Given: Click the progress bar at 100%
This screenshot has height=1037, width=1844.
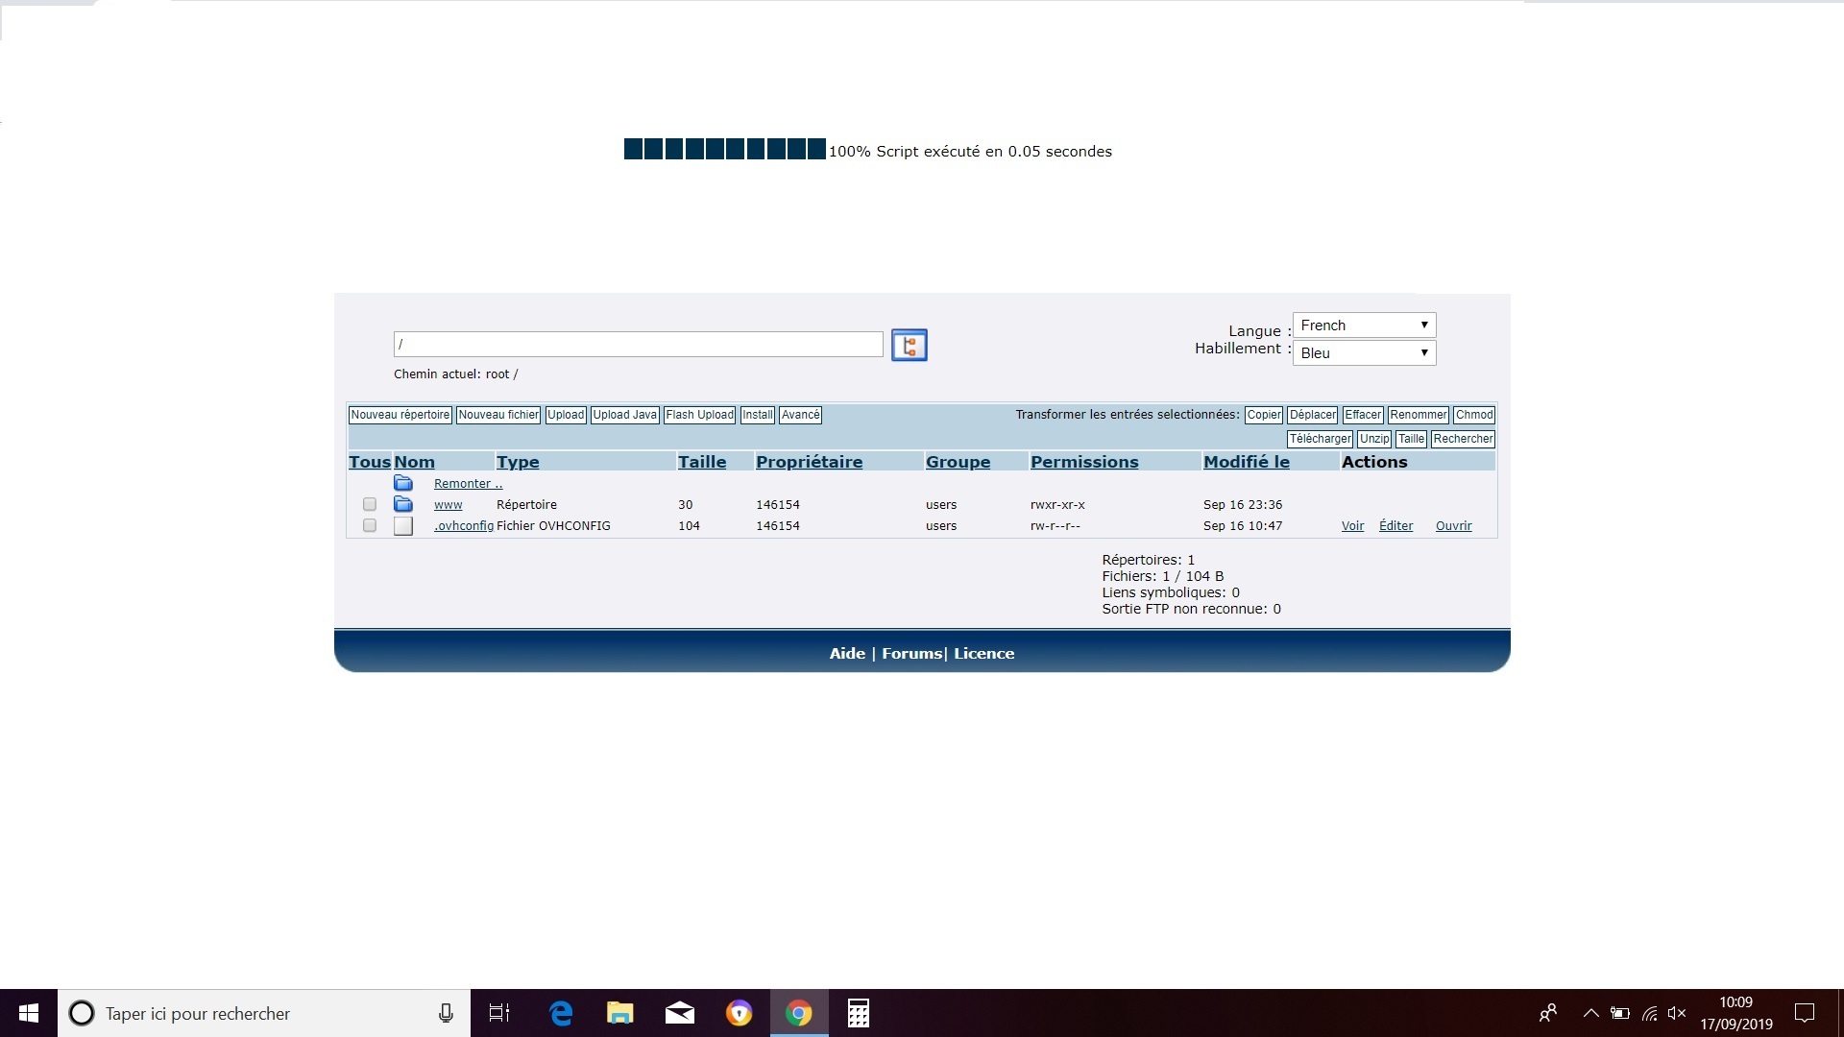Looking at the screenshot, I should pyautogui.click(x=724, y=149).
